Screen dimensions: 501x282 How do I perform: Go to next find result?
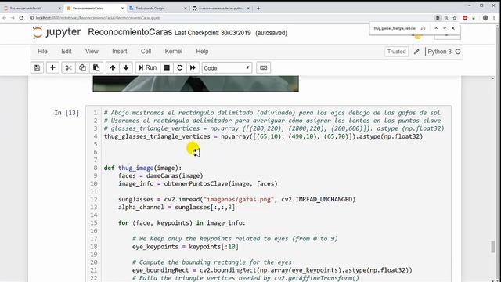(445, 28)
